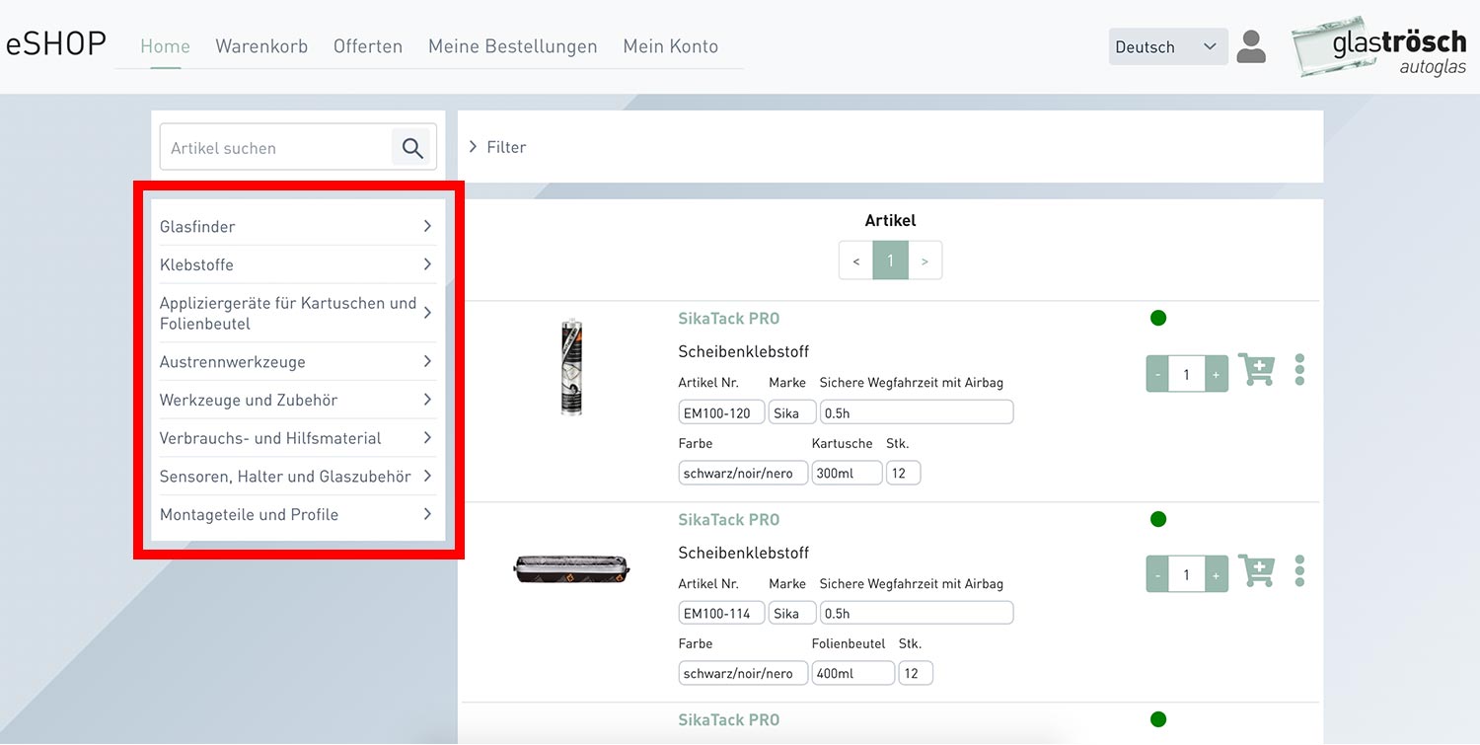
Task: Open Mein Konto page
Action: (671, 46)
